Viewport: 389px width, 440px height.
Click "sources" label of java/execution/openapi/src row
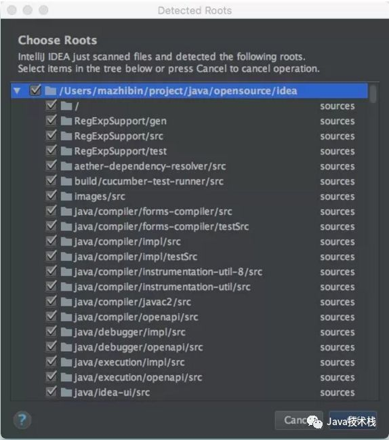click(x=337, y=378)
